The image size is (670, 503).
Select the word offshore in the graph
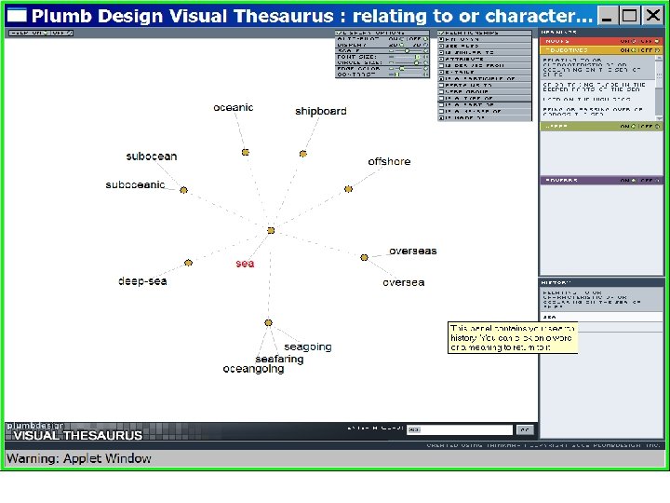(389, 161)
